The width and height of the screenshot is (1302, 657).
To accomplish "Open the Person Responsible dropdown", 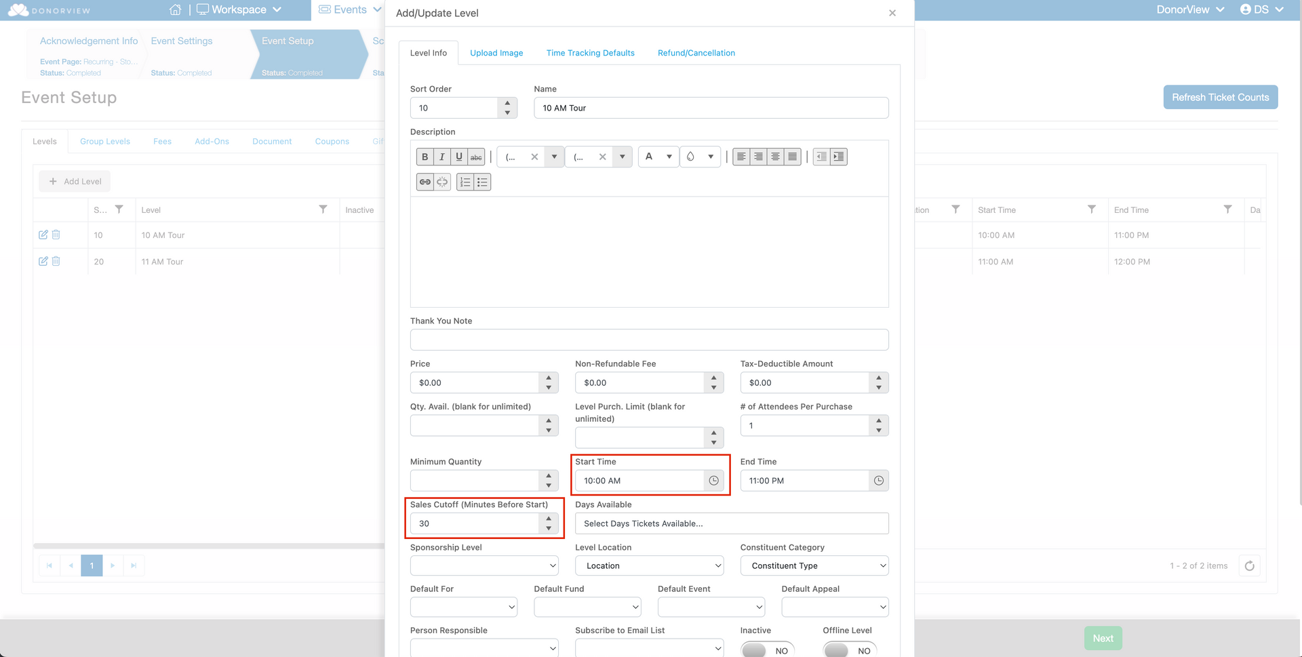I will pyautogui.click(x=484, y=648).
